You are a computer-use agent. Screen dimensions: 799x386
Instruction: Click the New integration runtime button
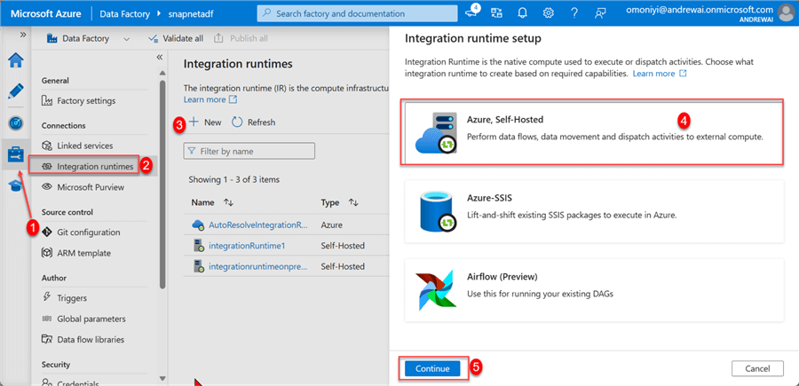[x=205, y=122]
